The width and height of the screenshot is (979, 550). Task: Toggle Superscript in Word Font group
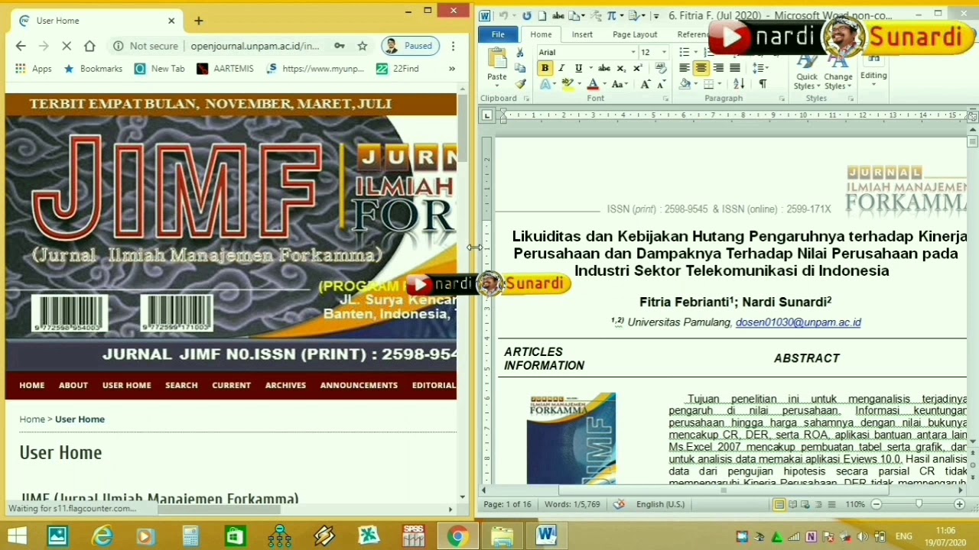tap(637, 68)
